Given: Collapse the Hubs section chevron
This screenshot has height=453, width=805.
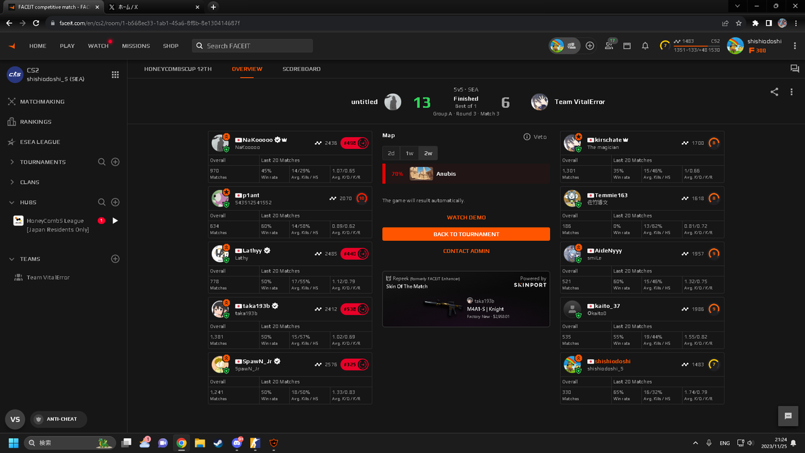Looking at the screenshot, I should pos(12,202).
